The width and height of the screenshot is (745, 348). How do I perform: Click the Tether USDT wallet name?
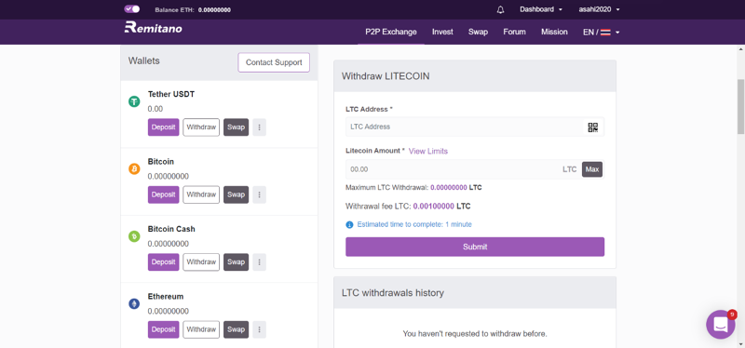coord(171,94)
